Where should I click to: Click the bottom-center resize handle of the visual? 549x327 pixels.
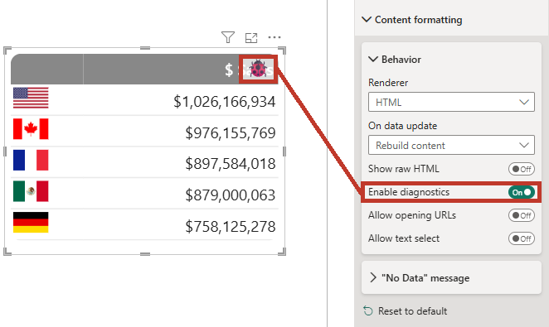145,254
